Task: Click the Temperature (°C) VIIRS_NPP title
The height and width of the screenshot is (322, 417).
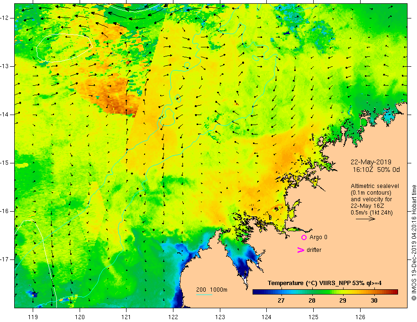Action: point(325,283)
